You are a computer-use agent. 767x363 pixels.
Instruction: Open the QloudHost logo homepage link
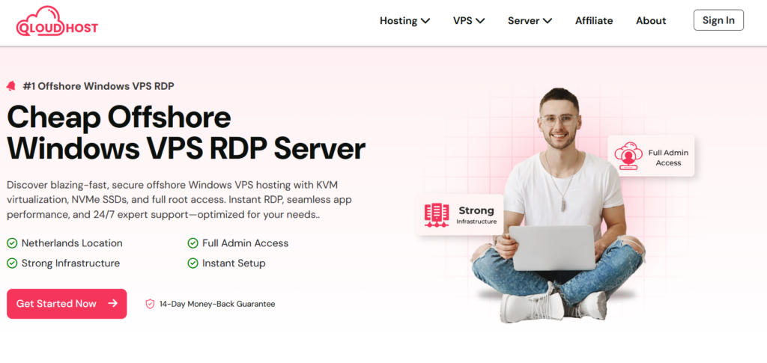tap(57, 22)
